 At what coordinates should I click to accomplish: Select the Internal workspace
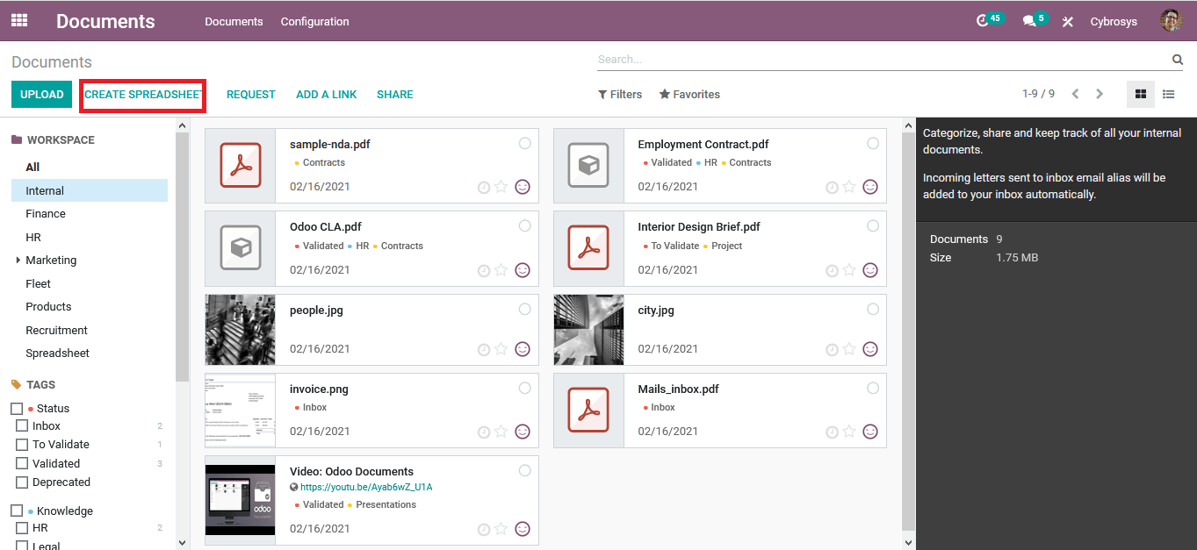pyautogui.click(x=90, y=190)
